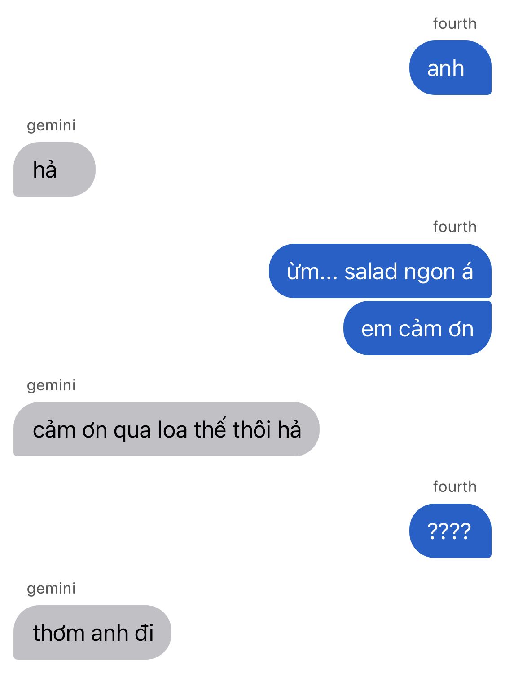Tap the 'thơm anh đi' message bubble

tap(92, 633)
